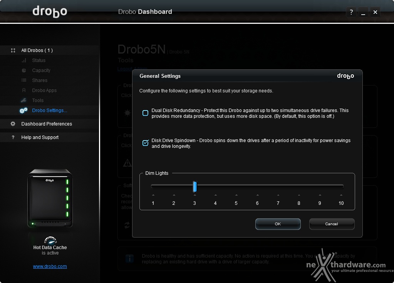Minimize the Drobo Dashboard window

click(x=363, y=12)
